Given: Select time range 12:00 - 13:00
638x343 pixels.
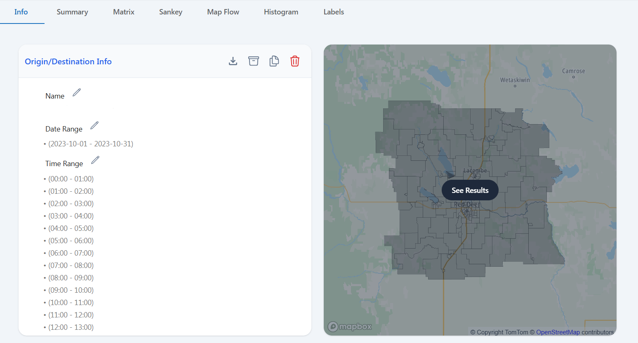Looking at the screenshot, I should (x=71, y=327).
